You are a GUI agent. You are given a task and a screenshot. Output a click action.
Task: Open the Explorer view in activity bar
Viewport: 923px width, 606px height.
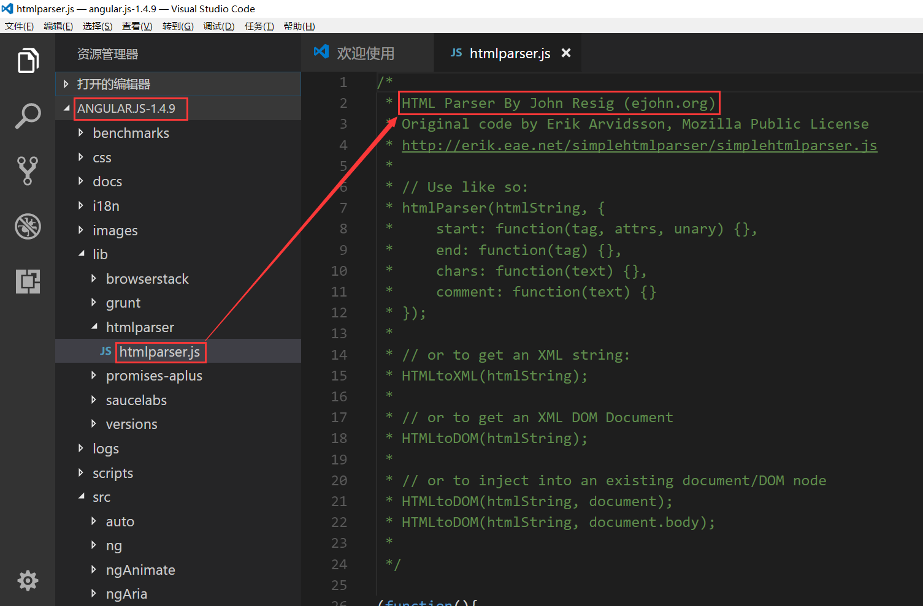(28, 60)
